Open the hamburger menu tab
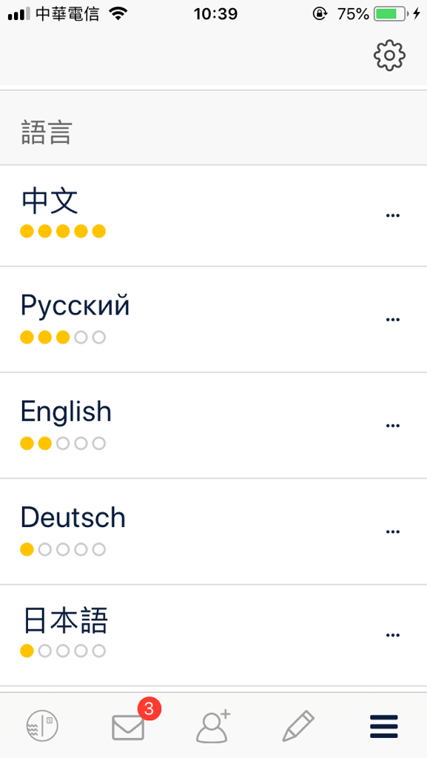Screen dimensions: 427x758 384,726
